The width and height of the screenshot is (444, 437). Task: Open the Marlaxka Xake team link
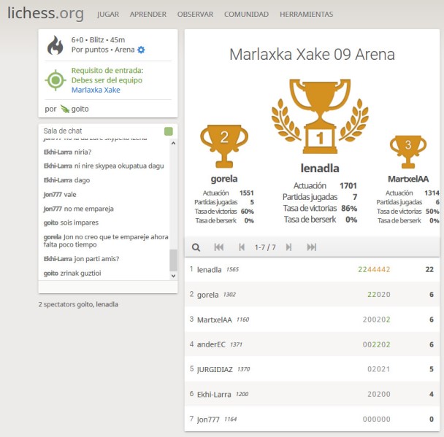[x=96, y=90]
